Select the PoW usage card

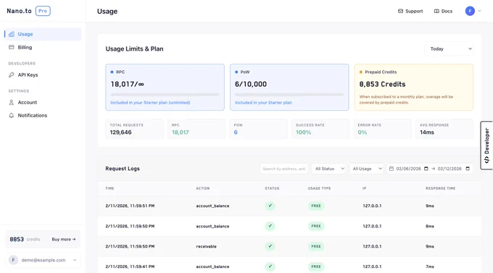[x=289, y=88]
